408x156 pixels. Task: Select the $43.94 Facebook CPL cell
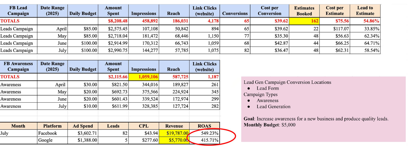[x=144, y=133]
